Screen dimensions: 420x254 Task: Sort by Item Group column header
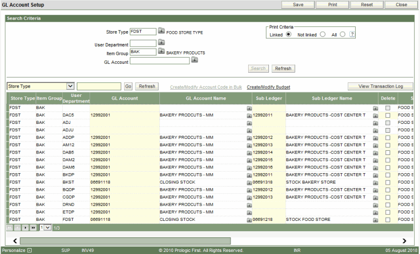(x=49, y=98)
